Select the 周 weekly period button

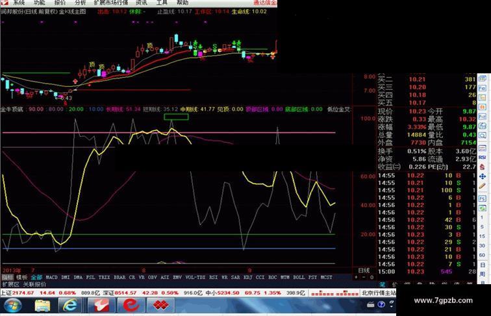click(x=482, y=274)
